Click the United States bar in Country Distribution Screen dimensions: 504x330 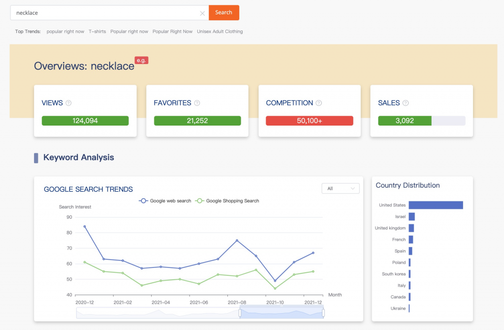coord(436,205)
